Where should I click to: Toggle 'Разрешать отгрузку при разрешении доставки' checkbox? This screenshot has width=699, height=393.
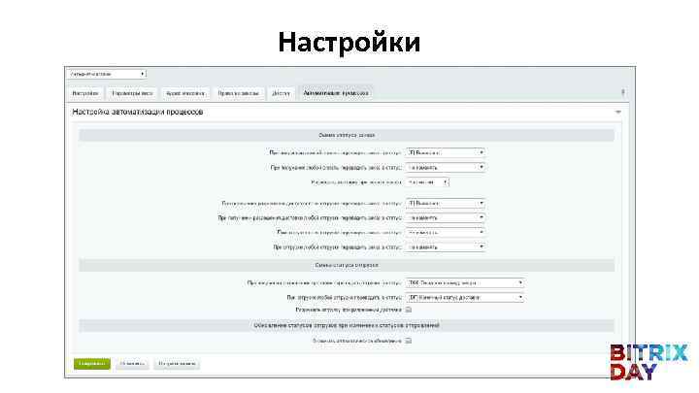tap(409, 310)
